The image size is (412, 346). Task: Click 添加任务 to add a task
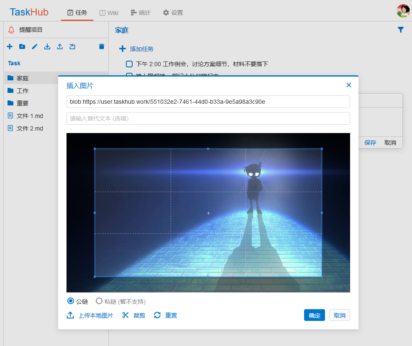click(136, 49)
